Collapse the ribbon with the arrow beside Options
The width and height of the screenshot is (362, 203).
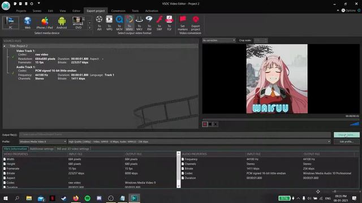(338, 10)
